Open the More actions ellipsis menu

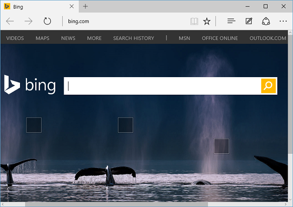click(283, 21)
